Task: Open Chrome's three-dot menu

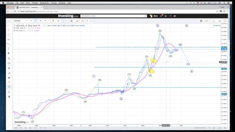Action: click(x=227, y=11)
